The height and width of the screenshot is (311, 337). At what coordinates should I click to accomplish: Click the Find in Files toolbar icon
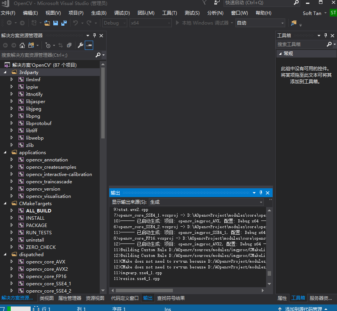pyautogui.click(x=294, y=23)
